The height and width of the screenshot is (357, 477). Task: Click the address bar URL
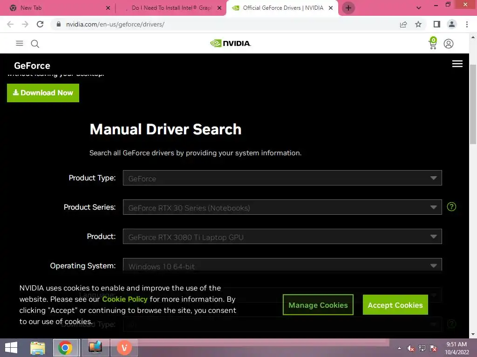pyautogui.click(x=115, y=24)
